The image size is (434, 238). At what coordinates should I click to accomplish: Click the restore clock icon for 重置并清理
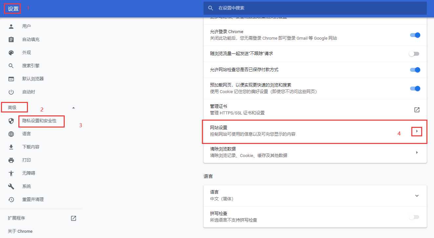(x=11, y=199)
